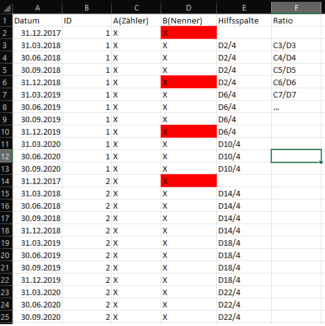Viewport: 325px width, 326px height.
Task: Click the Hilfsspalte header cell
Action: click(244, 20)
